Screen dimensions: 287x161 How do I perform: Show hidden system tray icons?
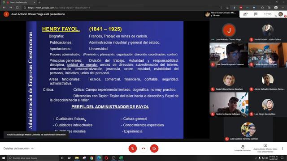tap(256, 158)
